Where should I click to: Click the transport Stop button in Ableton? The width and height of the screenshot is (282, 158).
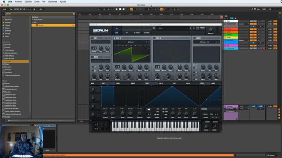coord(120,9)
